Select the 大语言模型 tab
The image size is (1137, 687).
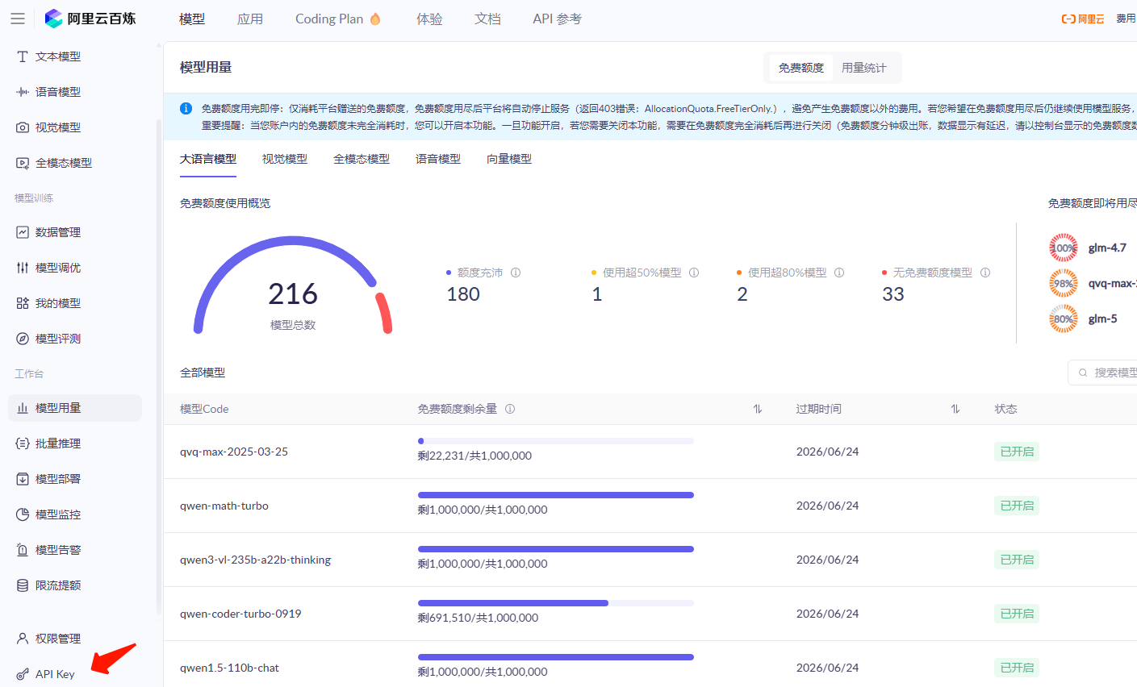tap(208, 159)
